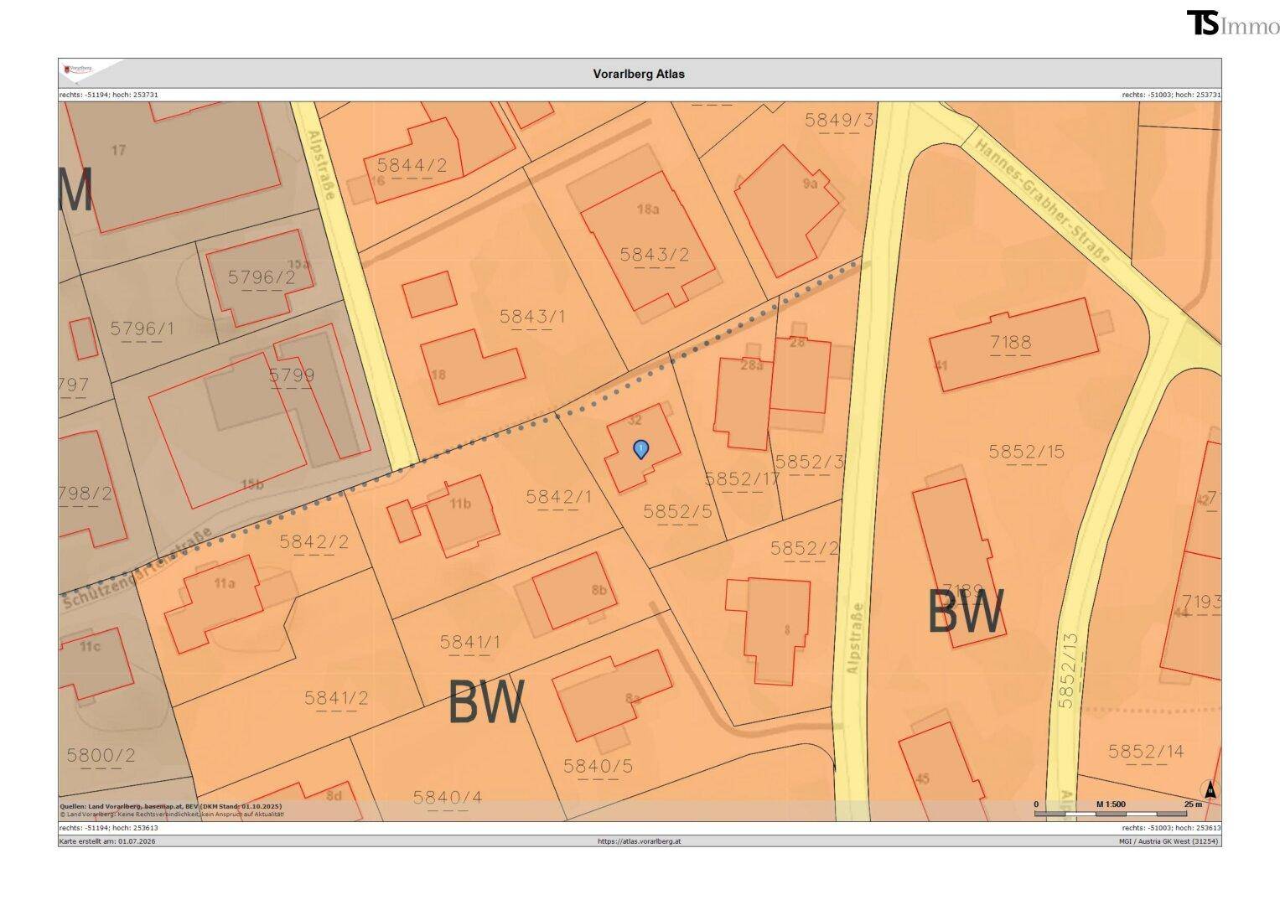Select parcel label 5852/5
Viewport: 1280px width, 905px height.
[677, 510]
